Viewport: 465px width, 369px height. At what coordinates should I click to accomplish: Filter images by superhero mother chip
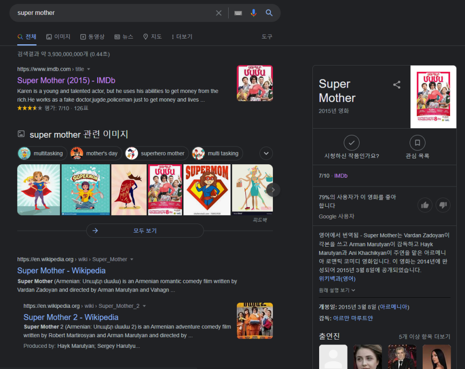coord(156,154)
